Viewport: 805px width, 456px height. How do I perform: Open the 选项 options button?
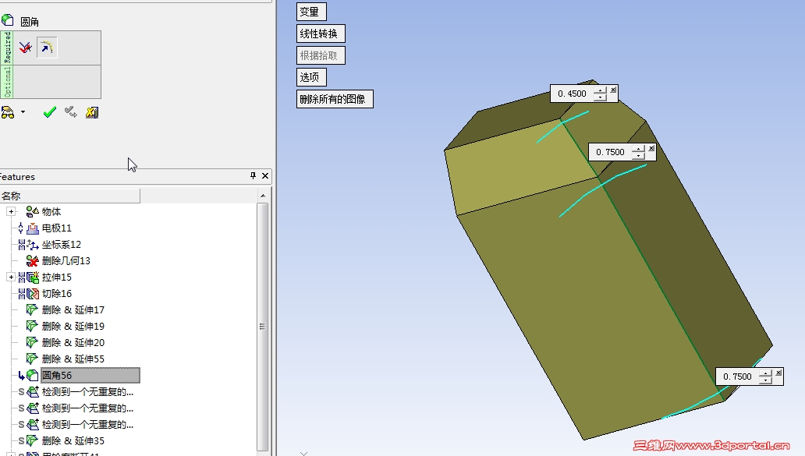[311, 77]
